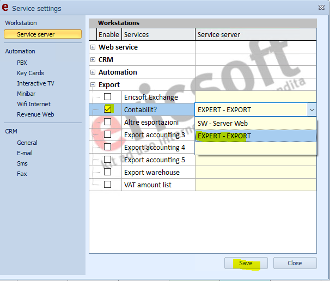330x281 pixels.
Task: Enable the Ericsoft Exchange checkbox
Action: tap(108, 97)
